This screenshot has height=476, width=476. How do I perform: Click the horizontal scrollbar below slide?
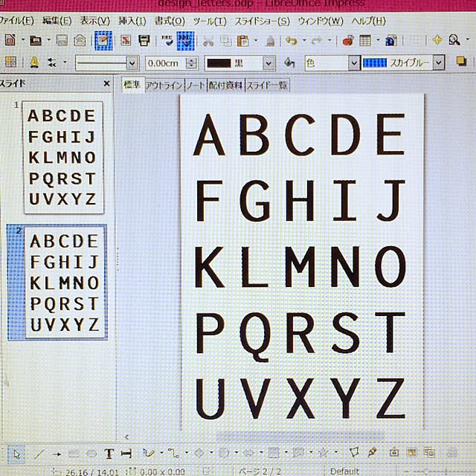pos(300,437)
